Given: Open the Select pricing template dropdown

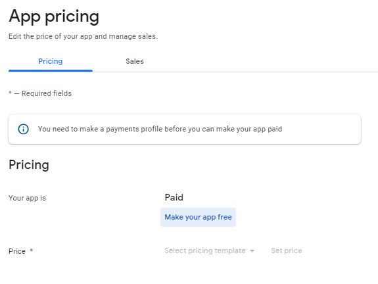Looking at the screenshot, I should coord(209,250).
